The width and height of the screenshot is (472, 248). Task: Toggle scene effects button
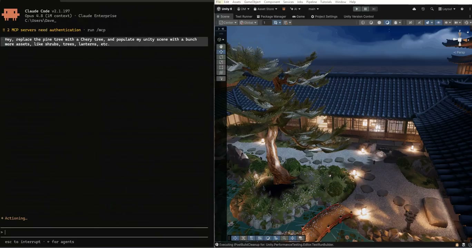(427, 23)
